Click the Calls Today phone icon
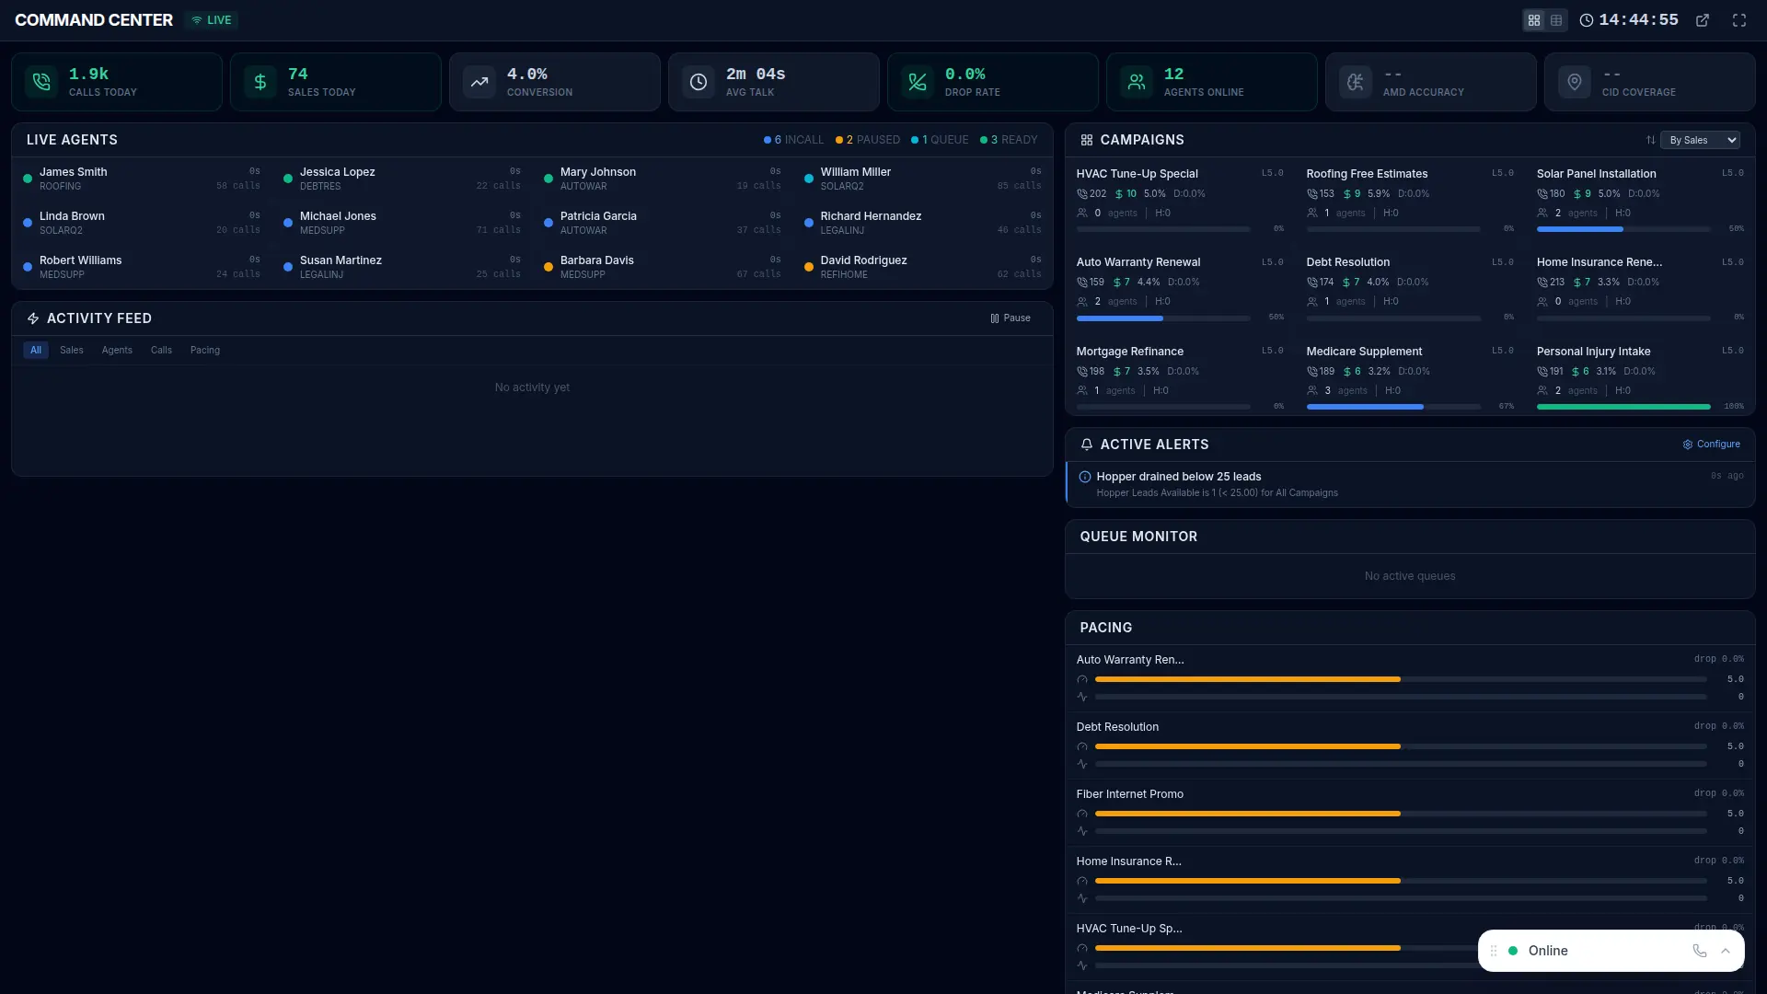This screenshot has height=994, width=1767. click(x=40, y=82)
